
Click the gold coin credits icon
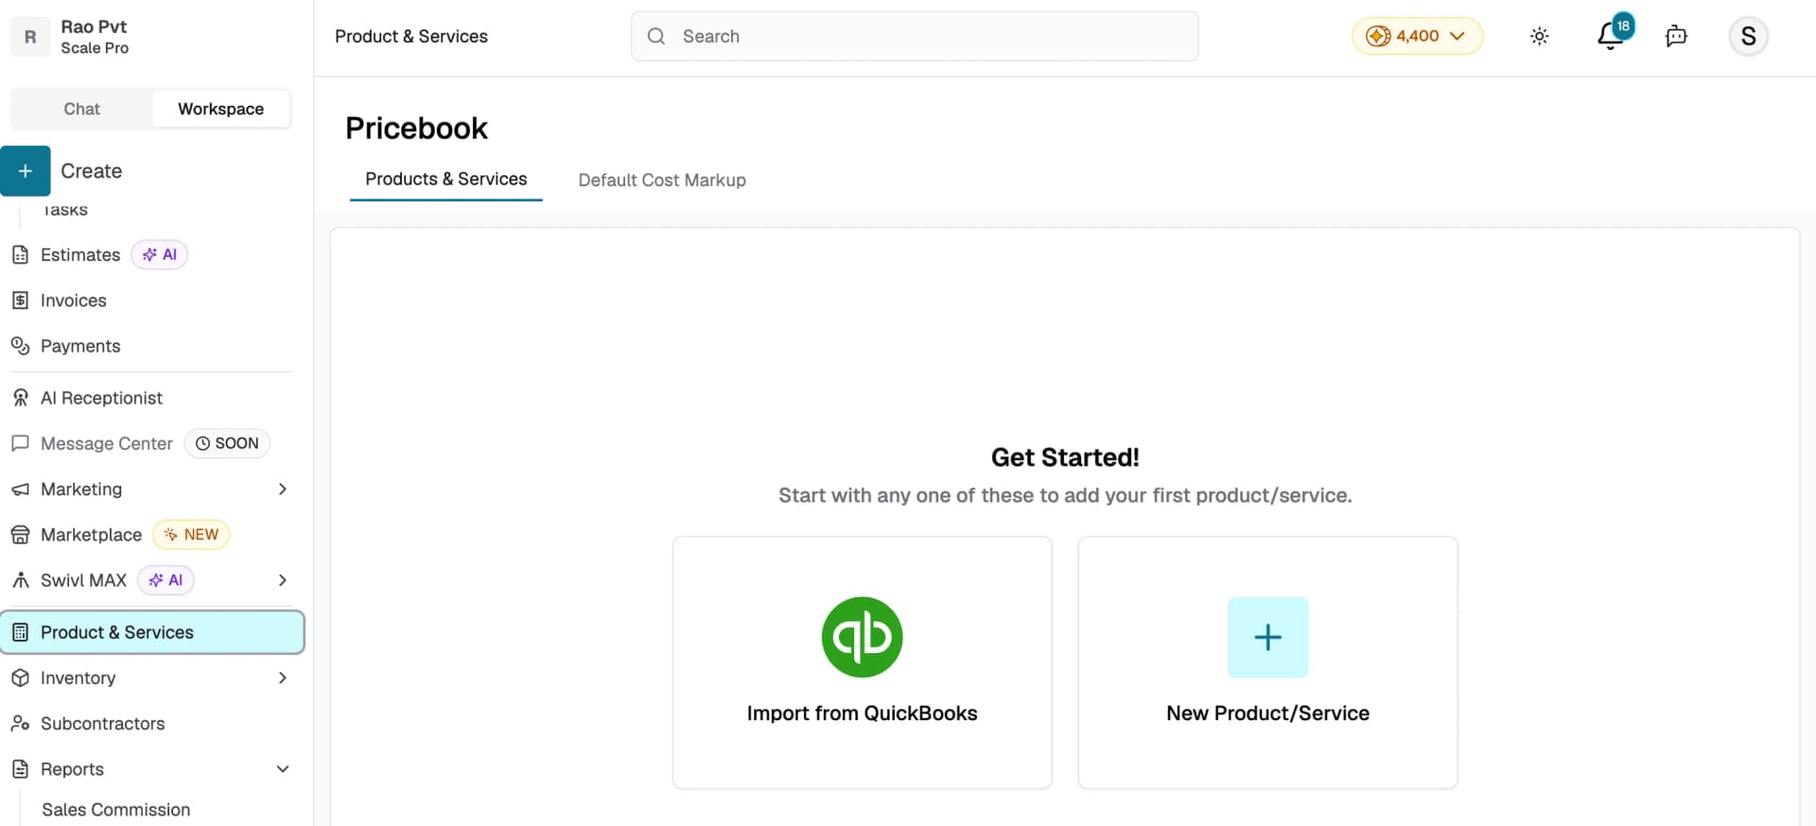[1378, 36]
